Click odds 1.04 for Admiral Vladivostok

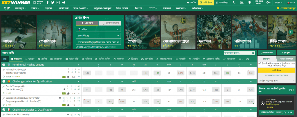pos(87,73)
